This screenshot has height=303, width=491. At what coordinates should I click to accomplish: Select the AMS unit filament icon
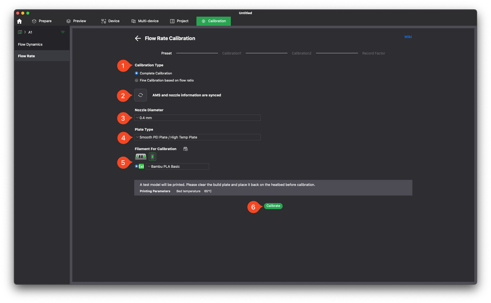click(141, 157)
